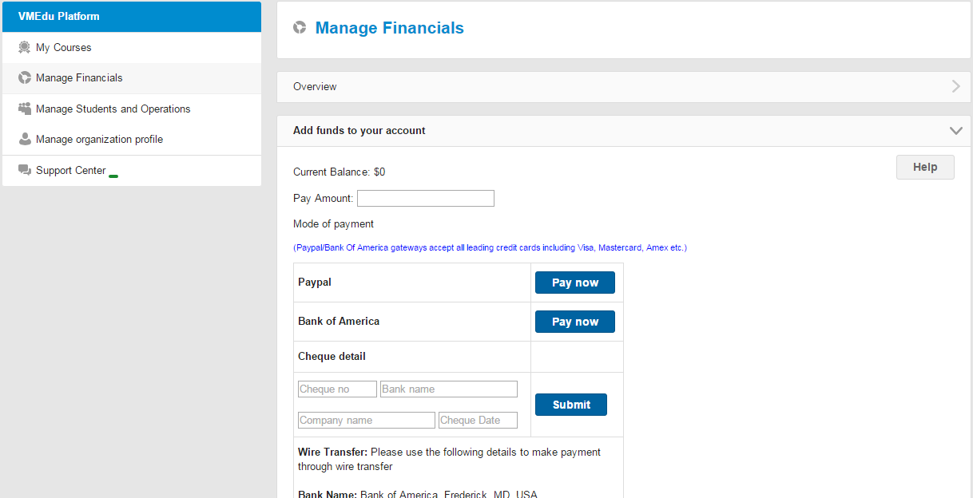Click the Cheque no input box
The height and width of the screenshot is (498, 973).
point(336,389)
